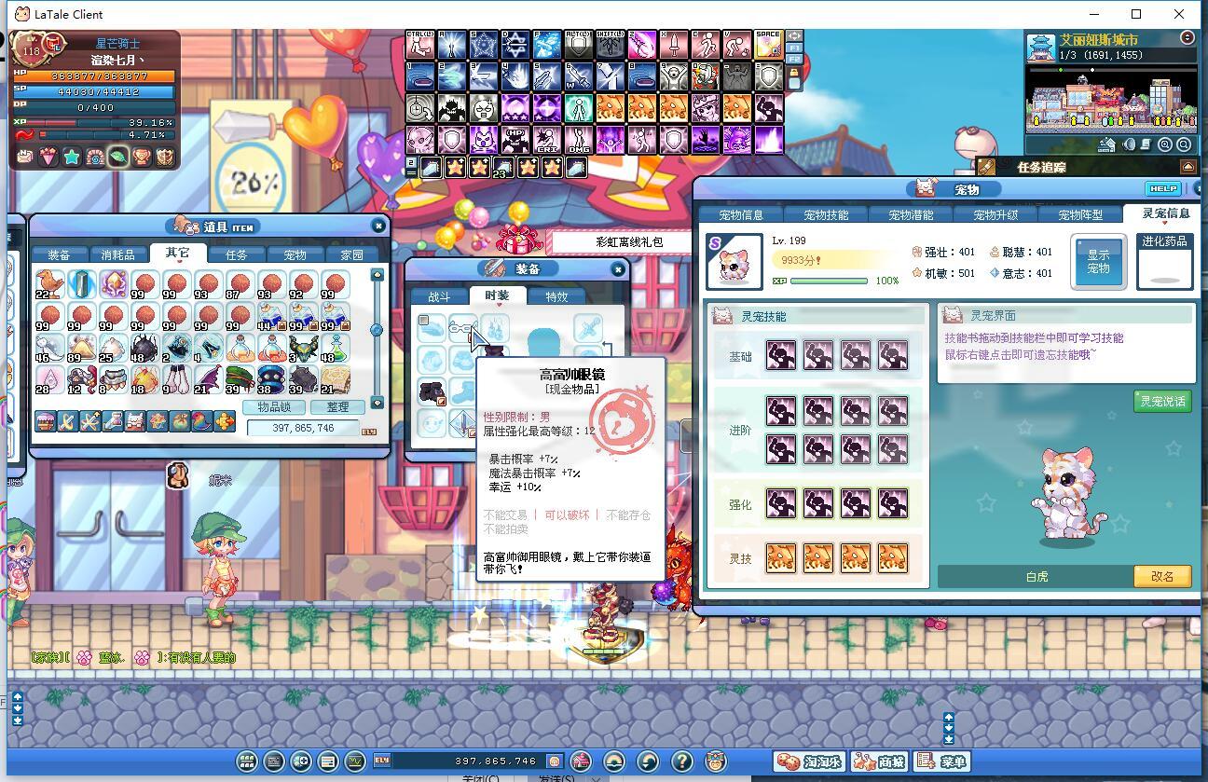1208x782 pixels.
Task: Switch inventory to the 任务 tab
Action: pyautogui.click(x=236, y=254)
